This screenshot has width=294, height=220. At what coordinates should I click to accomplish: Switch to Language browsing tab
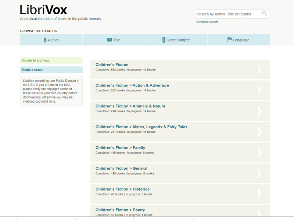pos(239,40)
